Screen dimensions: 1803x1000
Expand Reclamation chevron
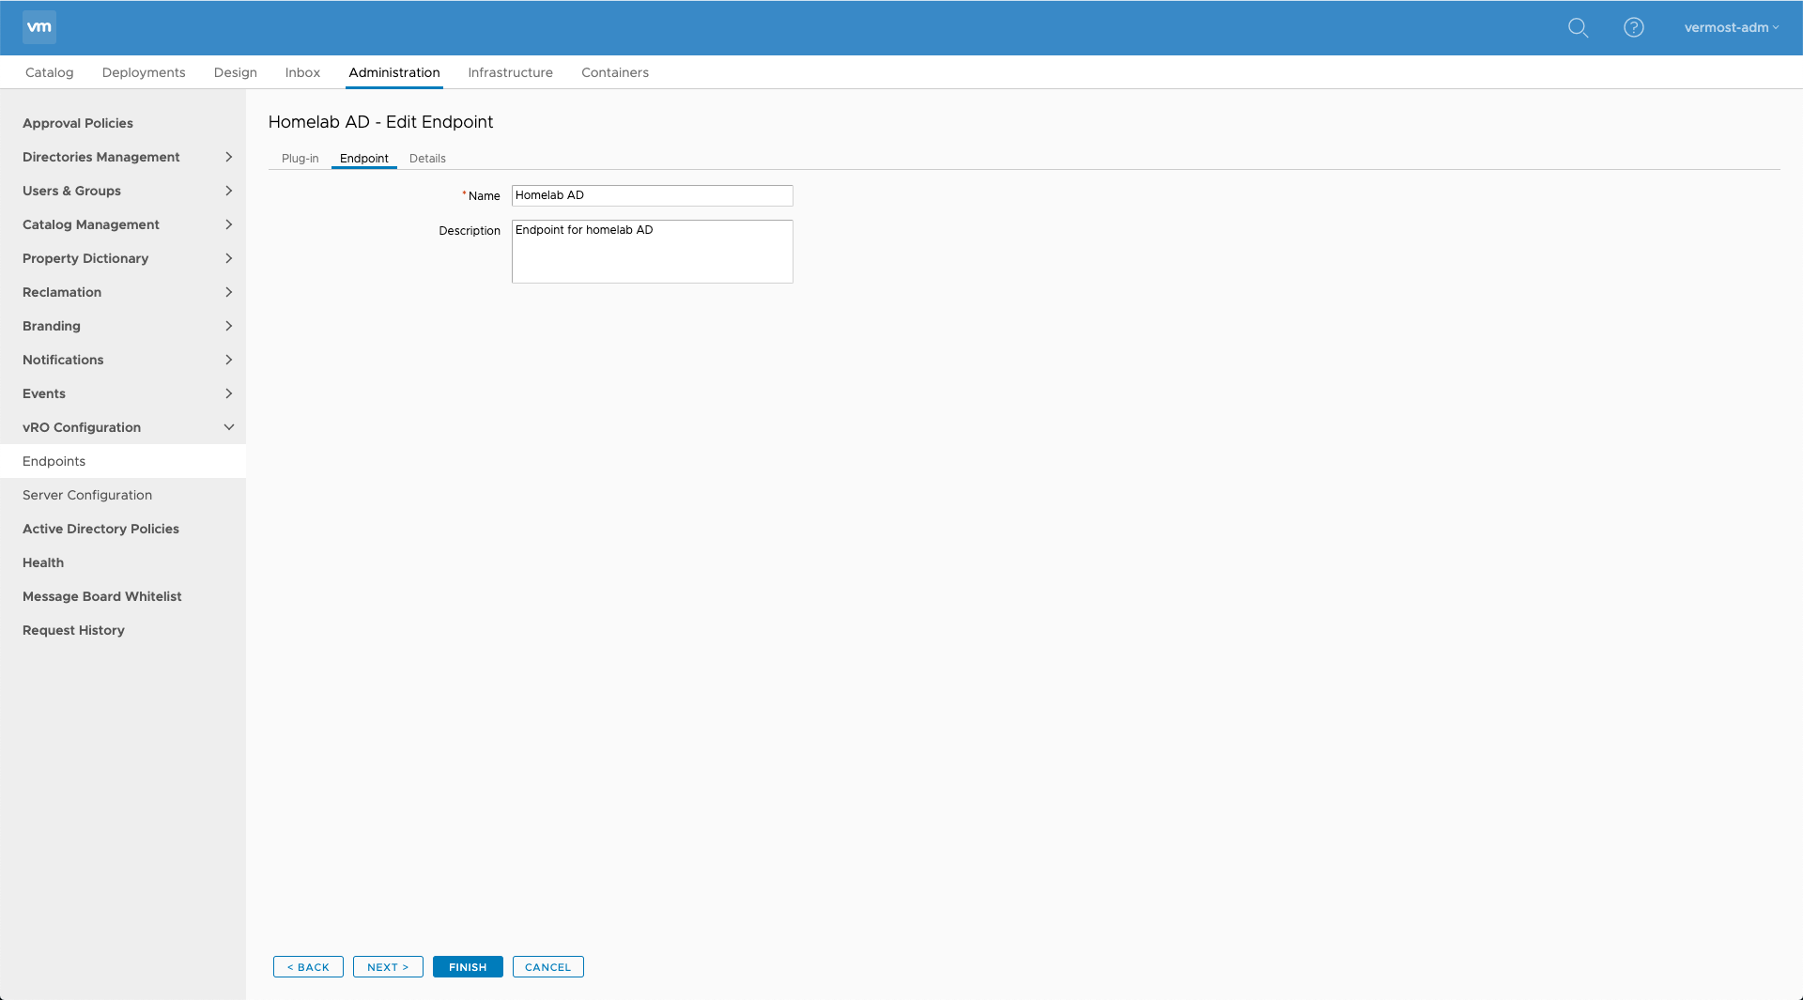228,292
